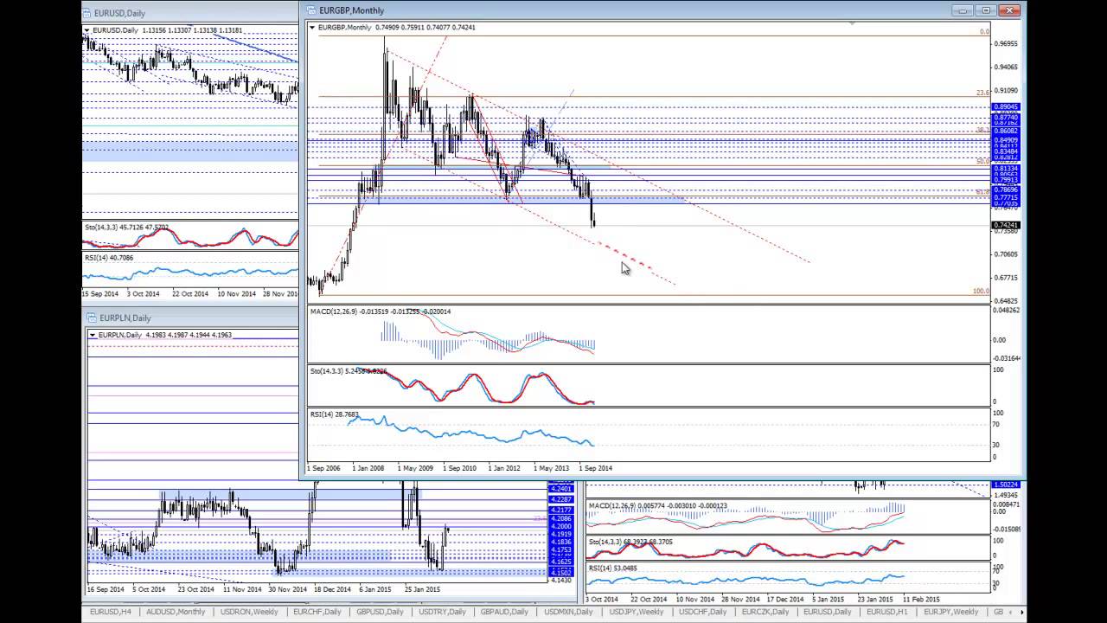Switch to the GBPUSD,Daily chart tab
The height and width of the screenshot is (623, 1107).
point(381,612)
